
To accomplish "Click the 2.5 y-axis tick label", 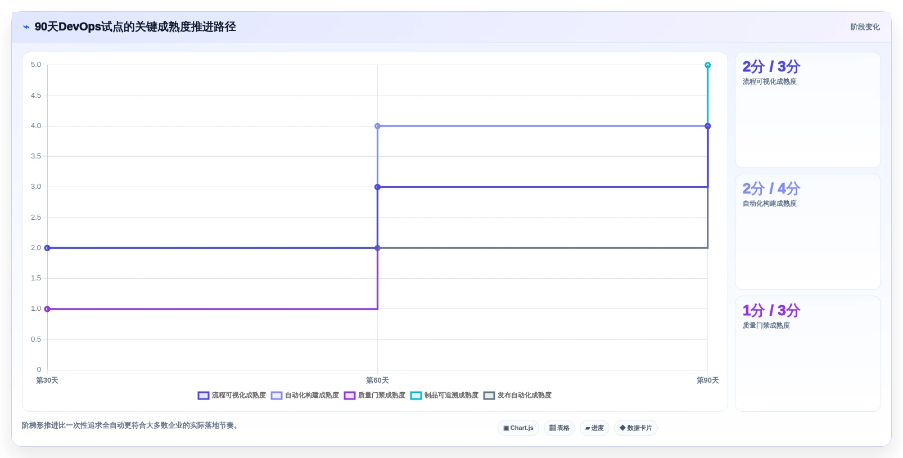I will tap(36, 217).
